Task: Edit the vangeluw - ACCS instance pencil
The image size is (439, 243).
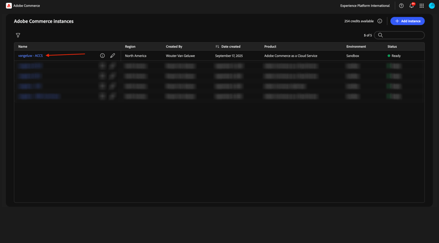Action: point(112,55)
